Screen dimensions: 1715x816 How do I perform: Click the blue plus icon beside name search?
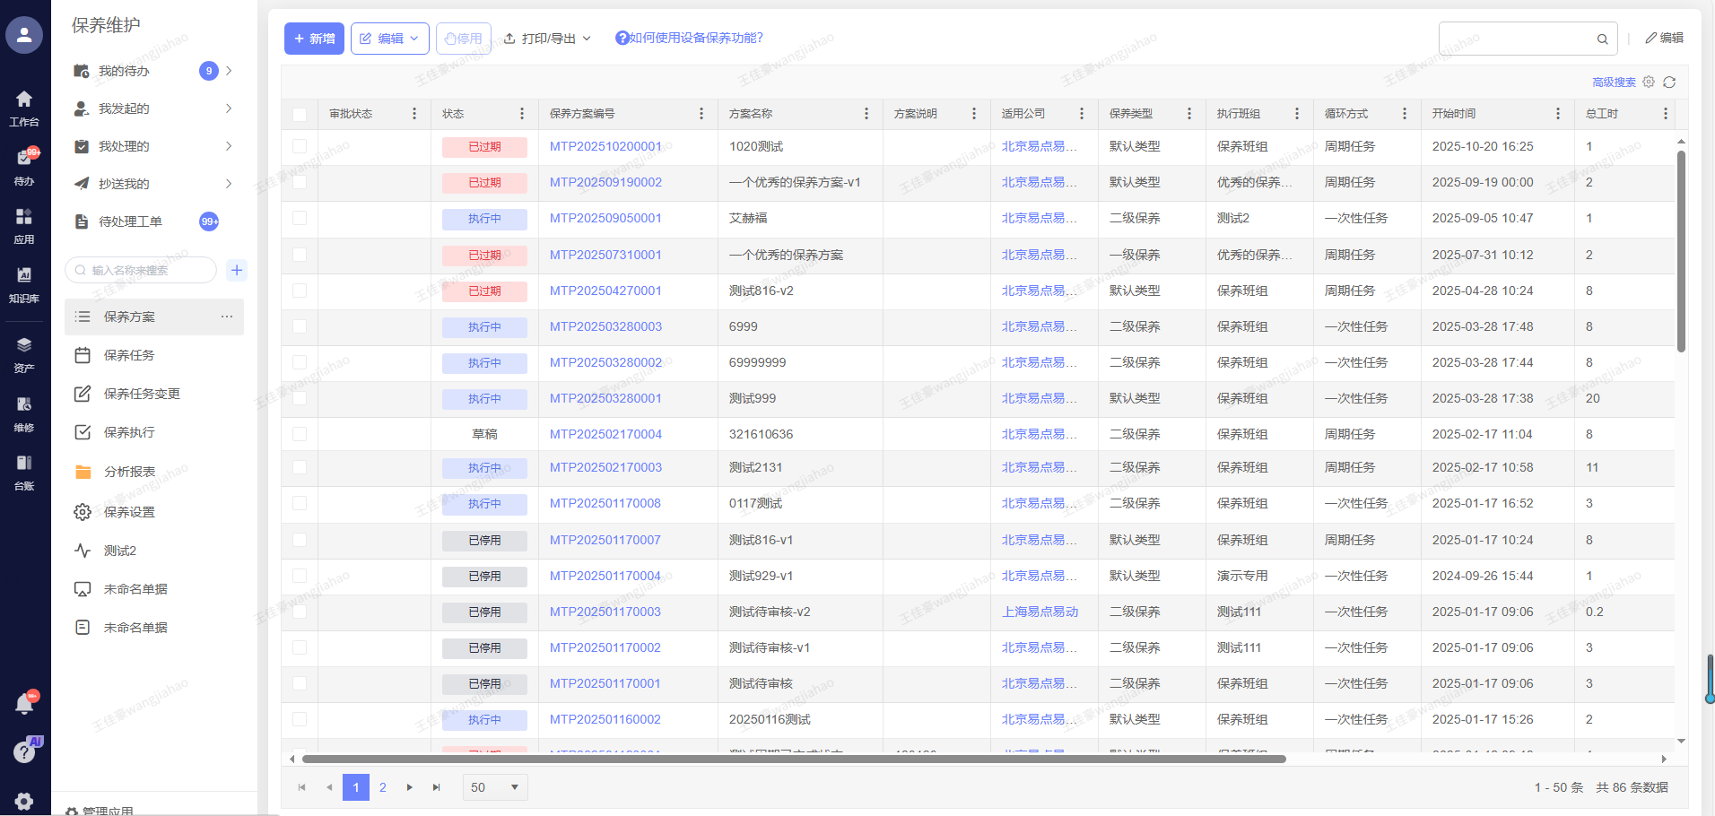tap(237, 270)
